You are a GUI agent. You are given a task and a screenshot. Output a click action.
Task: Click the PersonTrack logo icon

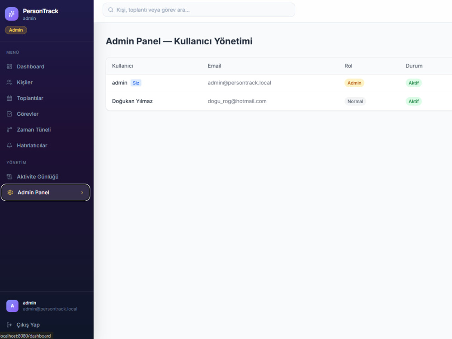[x=12, y=14]
